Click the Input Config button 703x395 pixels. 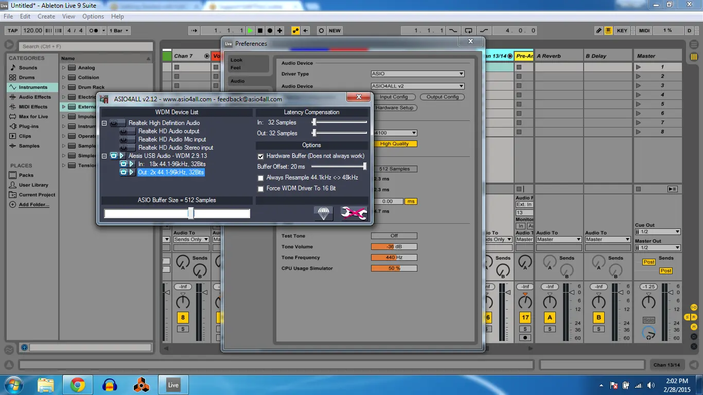394,97
